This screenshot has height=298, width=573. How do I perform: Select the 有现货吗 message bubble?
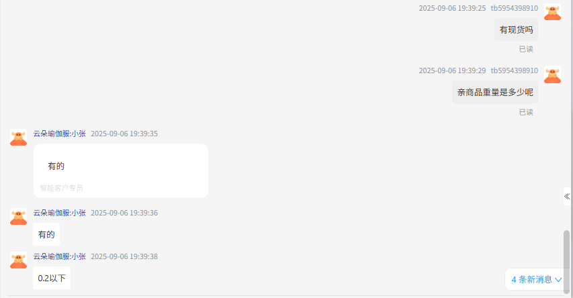coord(516,30)
